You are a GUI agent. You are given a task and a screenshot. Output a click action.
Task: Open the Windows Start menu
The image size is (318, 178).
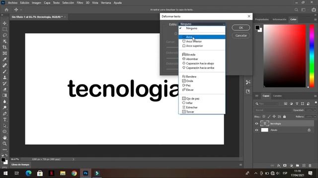tap(5, 173)
